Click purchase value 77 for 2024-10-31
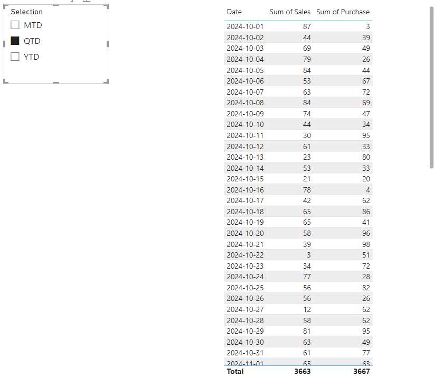This screenshot has width=443, height=376. (x=366, y=353)
